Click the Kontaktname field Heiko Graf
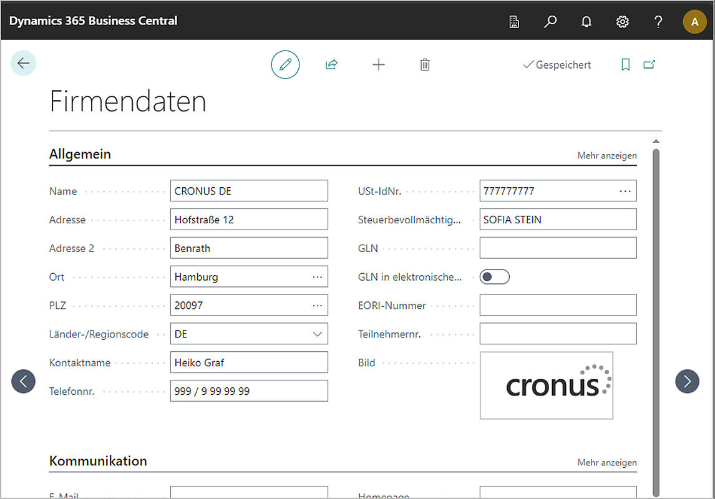 [249, 363]
